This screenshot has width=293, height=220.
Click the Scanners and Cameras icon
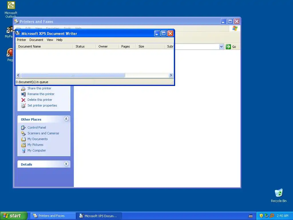click(x=23, y=133)
